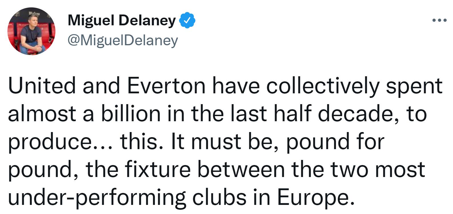Open Miguel Delaney's profile picture
This screenshot has height=214, width=453.
pyautogui.click(x=31, y=31)
